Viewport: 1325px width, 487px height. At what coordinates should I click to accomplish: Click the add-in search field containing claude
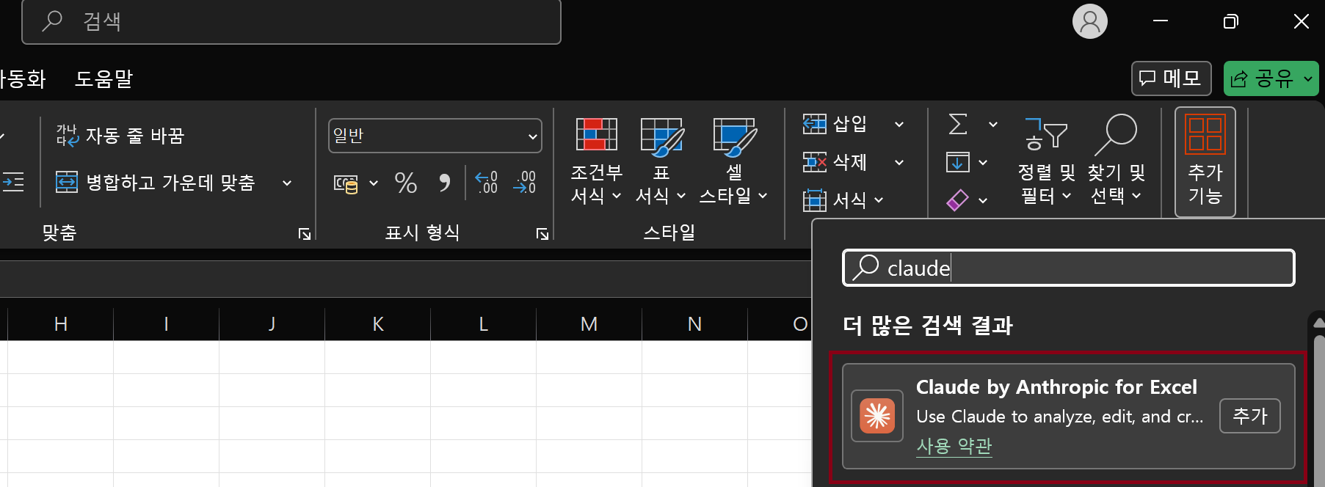click(1068, 268)
